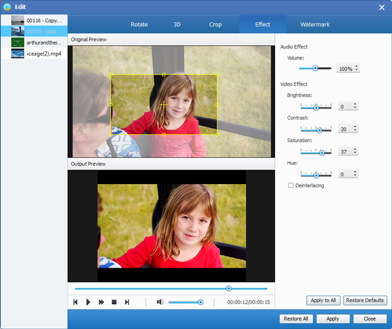Decrease Saturation value with down arrow
392x329 pixels.
click(x=355, y=153)
